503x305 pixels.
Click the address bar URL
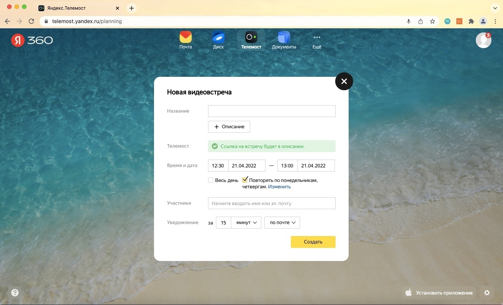pos(87,21)
